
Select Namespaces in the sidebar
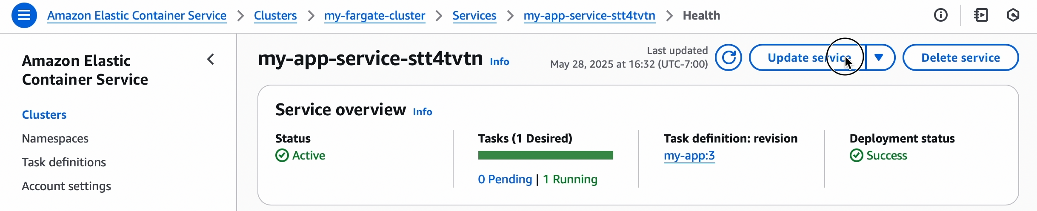point(55,139)
